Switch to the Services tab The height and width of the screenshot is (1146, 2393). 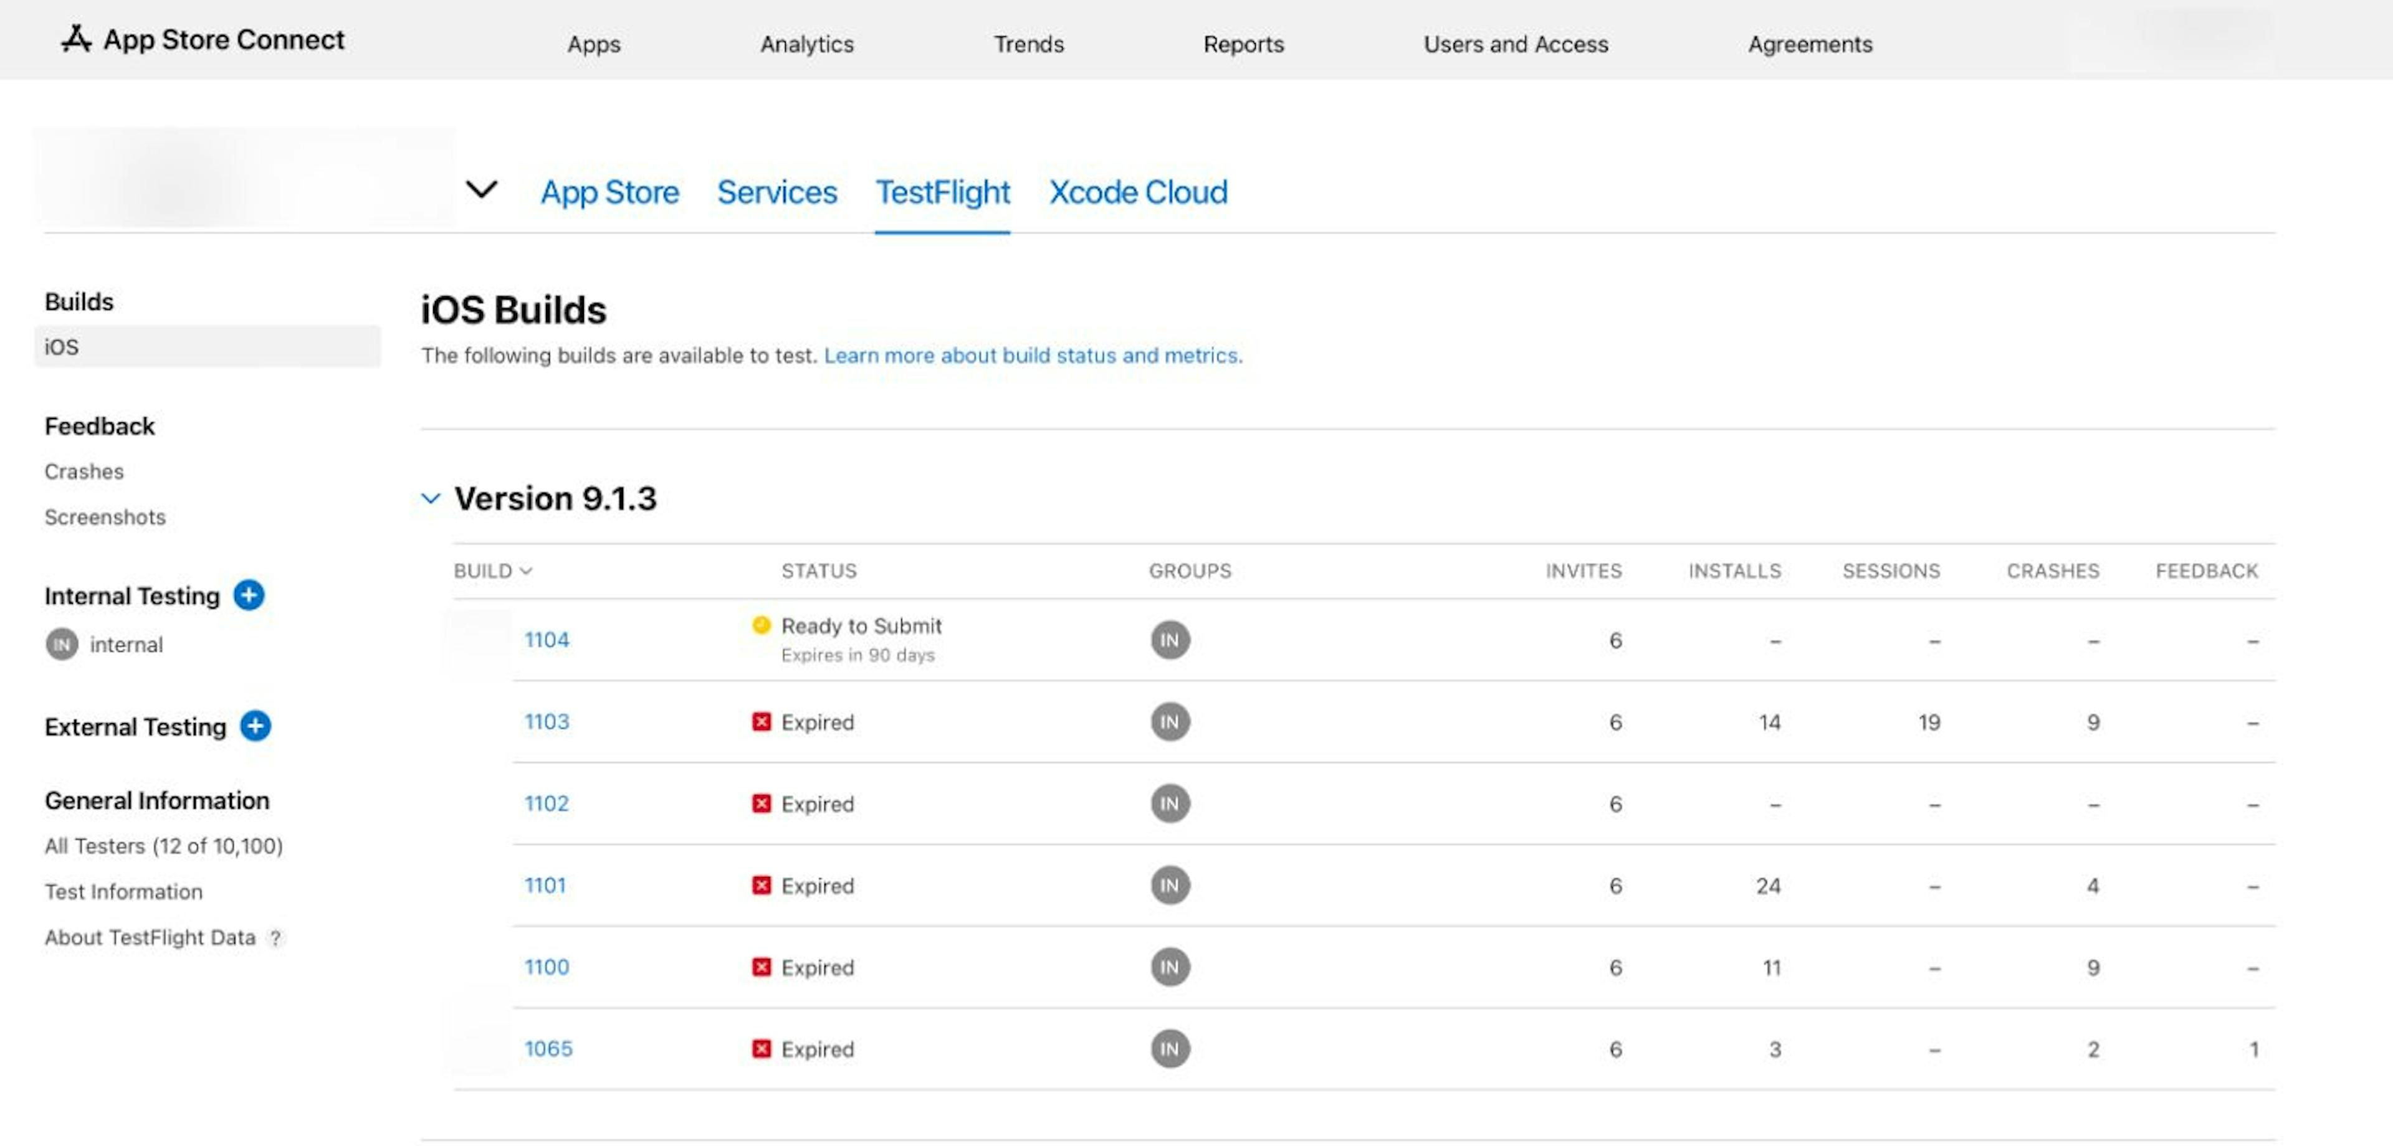[776, 191]
